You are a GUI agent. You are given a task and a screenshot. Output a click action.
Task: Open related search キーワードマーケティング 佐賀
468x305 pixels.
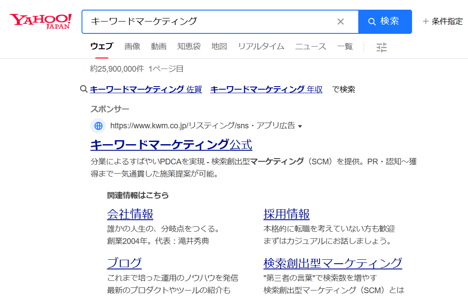pos(146,89)
